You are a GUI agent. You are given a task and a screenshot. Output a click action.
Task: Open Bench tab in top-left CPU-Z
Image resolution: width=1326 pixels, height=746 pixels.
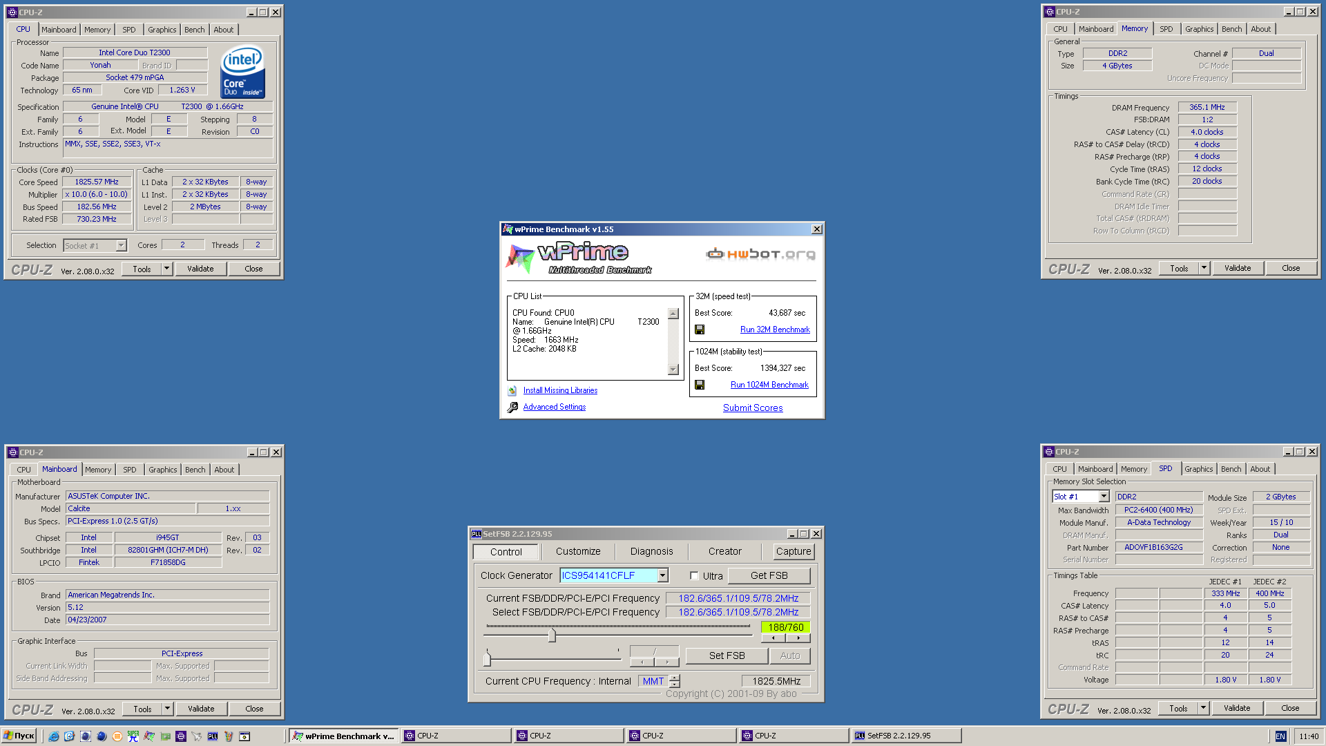[x=195, y=30]
